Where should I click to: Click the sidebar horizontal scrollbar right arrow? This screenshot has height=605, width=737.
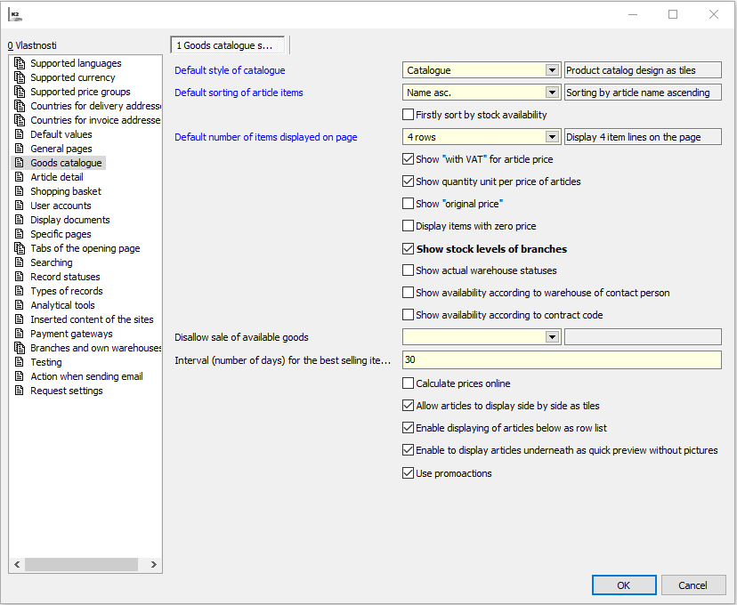tap(153, 564)
